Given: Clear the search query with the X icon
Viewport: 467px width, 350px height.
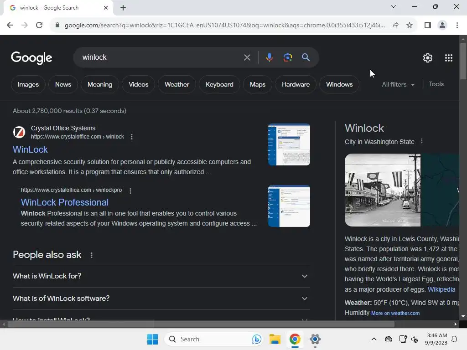Looking at the screenshot, I should 247,57.
